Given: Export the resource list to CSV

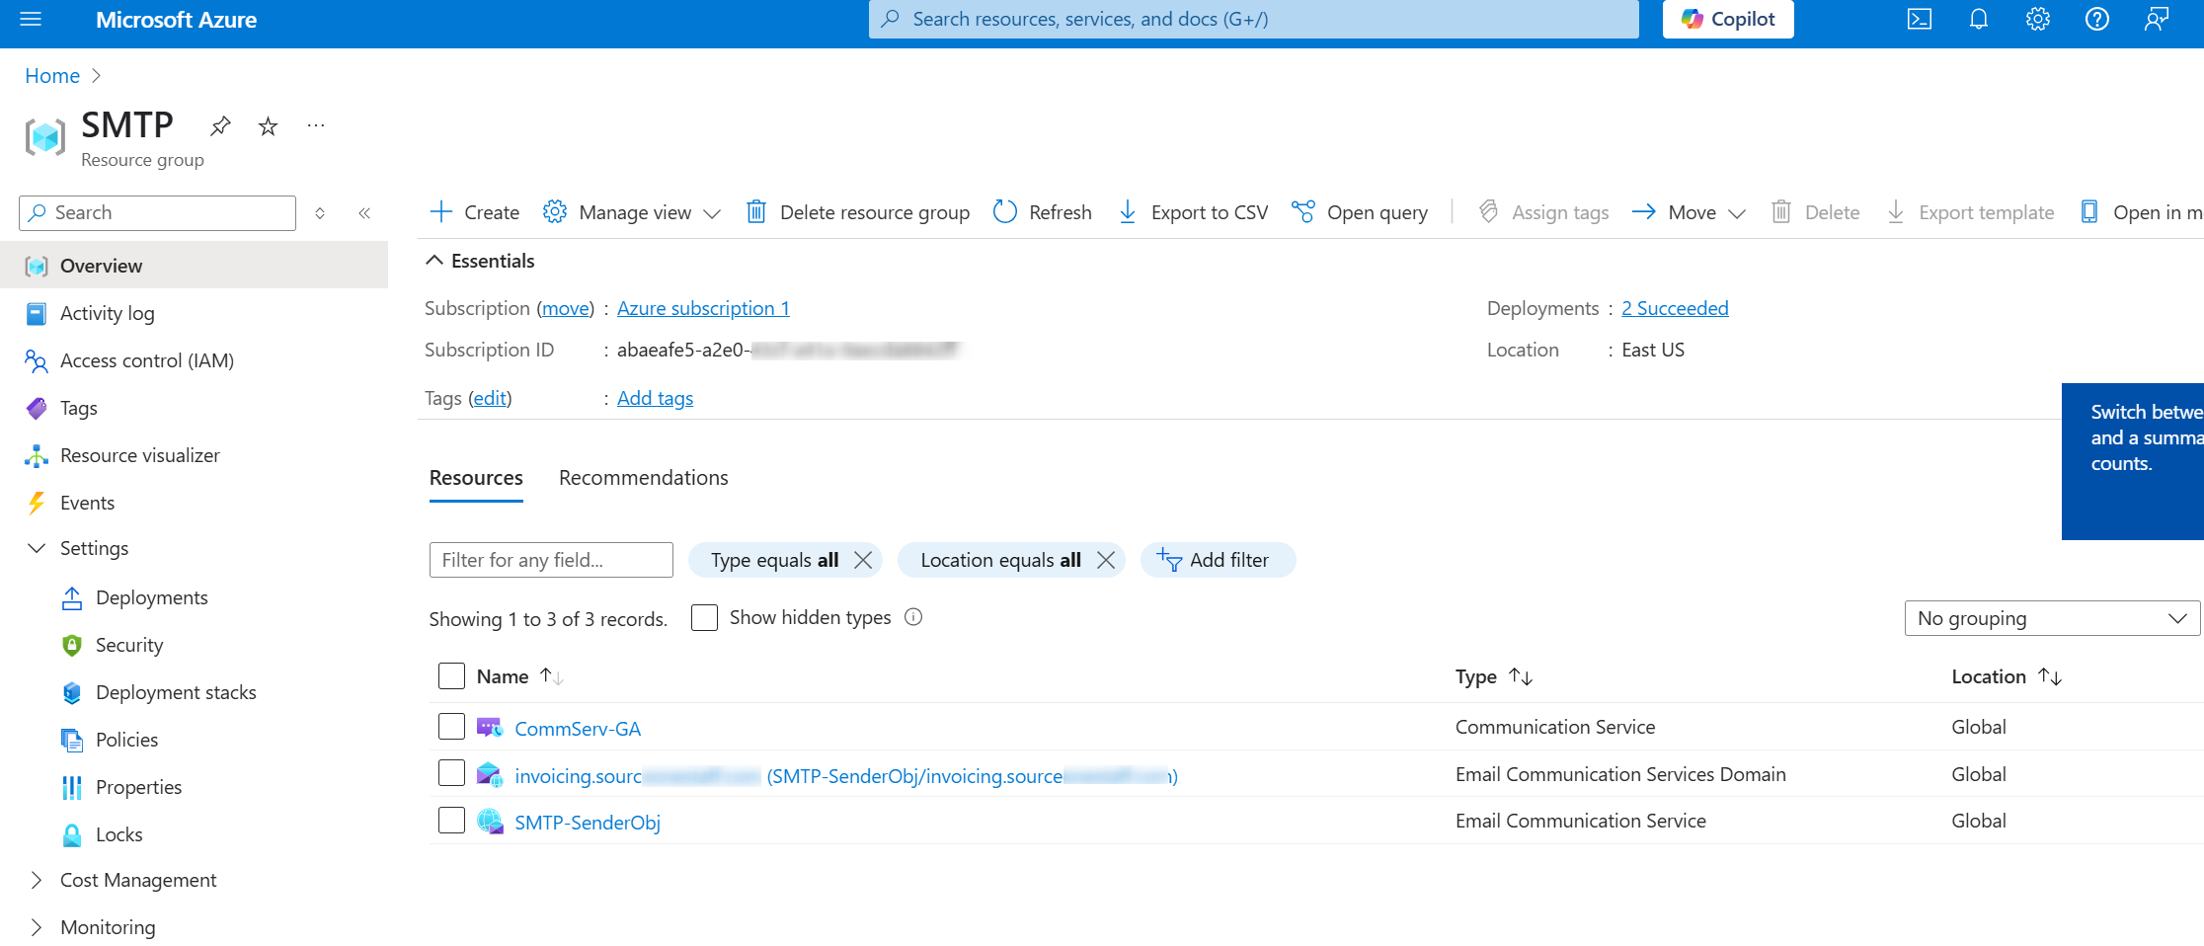Looking at the screenshot, I should tap(1193, 212).
